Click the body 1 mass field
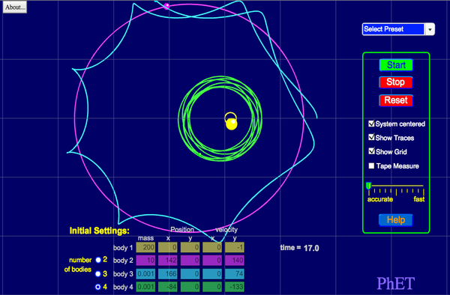 145,248
